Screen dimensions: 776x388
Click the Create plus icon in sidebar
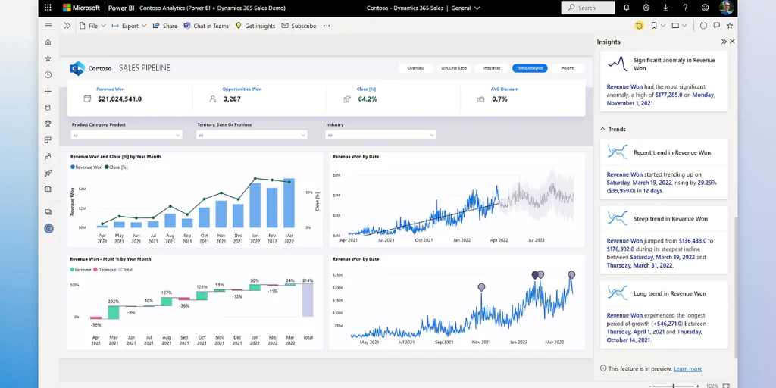[48, 91]
